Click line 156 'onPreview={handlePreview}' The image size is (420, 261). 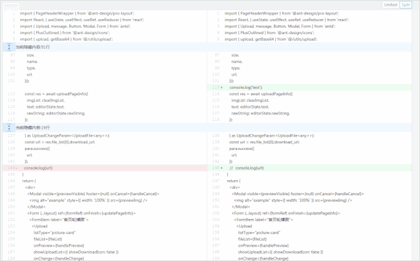59,245
